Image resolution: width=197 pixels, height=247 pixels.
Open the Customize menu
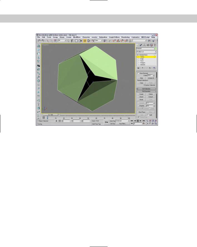[136, 37]
